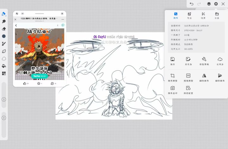Click the floating window top drag handle bar
The width and height of the screenshot is (228, 149).
(39, 14)
